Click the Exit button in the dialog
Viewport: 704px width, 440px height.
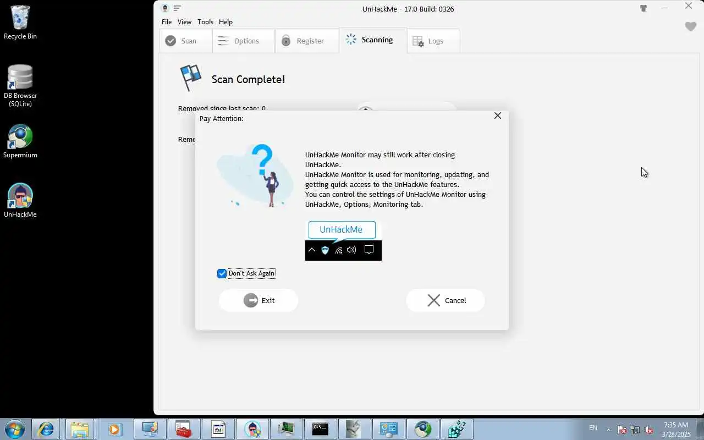258,300
